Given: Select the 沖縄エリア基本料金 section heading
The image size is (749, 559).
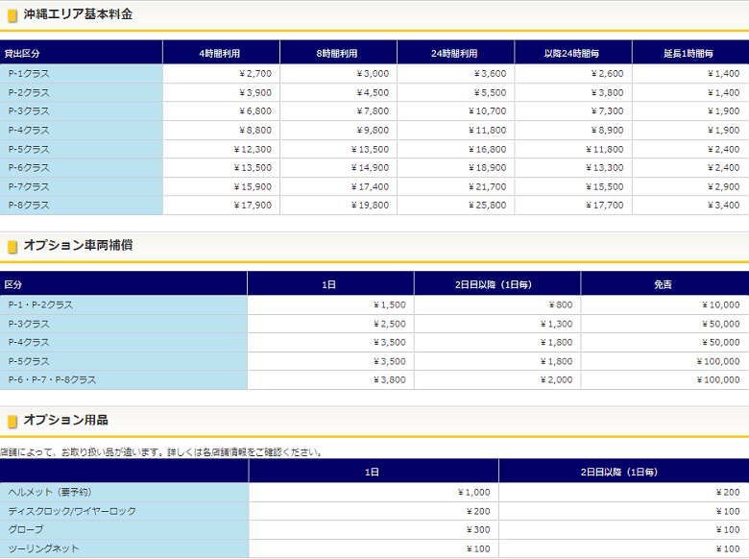Looking at the screenshot, I should [x=78, y=14].
